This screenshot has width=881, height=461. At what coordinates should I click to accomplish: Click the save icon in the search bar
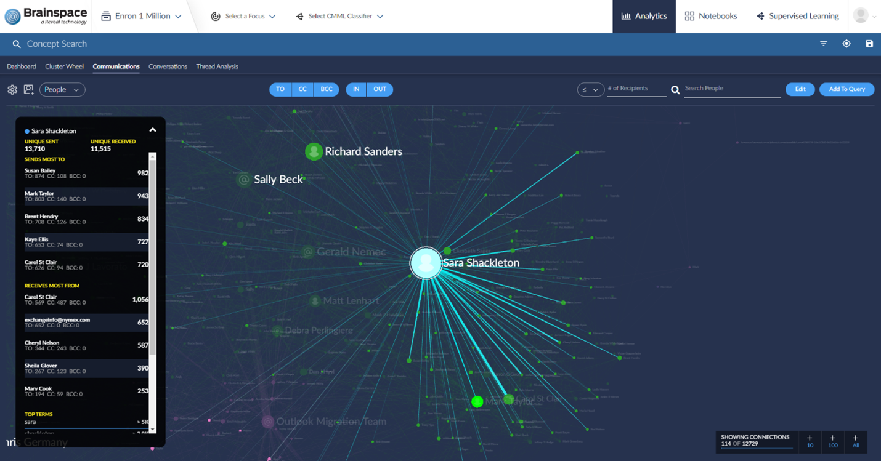pos(869,44)
